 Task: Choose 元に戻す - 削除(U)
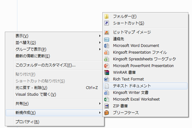coord(54,88)
